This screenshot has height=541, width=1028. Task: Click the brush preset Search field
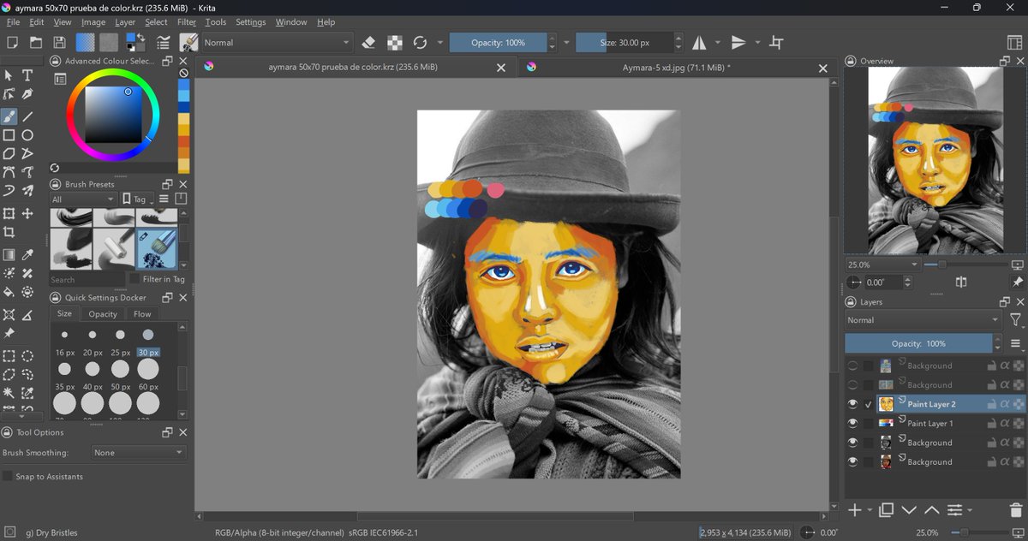click(x=87, y=279)
